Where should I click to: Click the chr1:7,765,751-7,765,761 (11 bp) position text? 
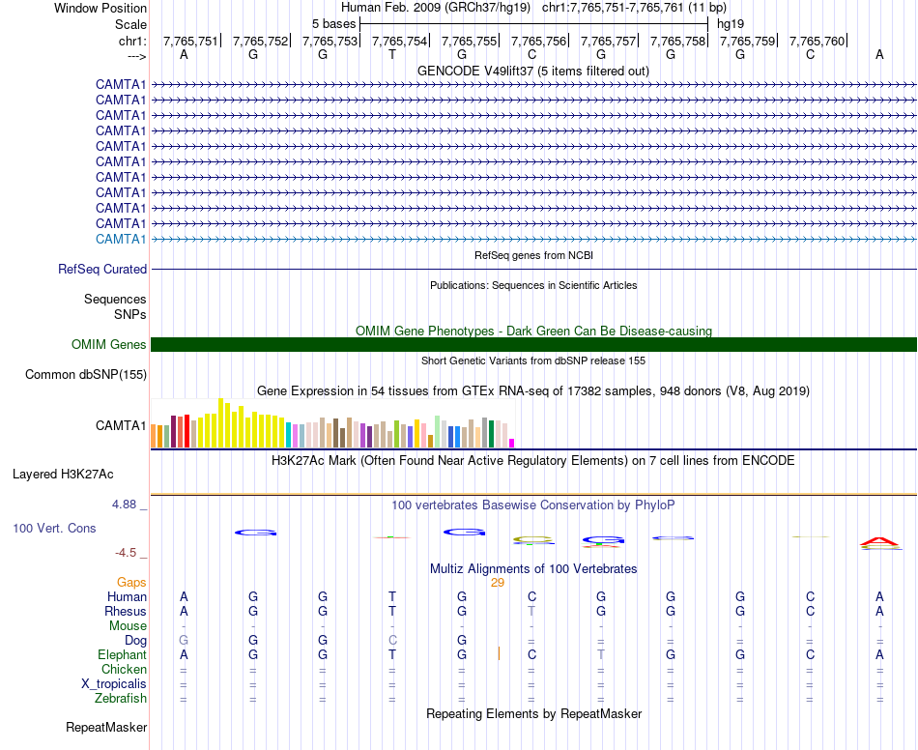(634, 8)
